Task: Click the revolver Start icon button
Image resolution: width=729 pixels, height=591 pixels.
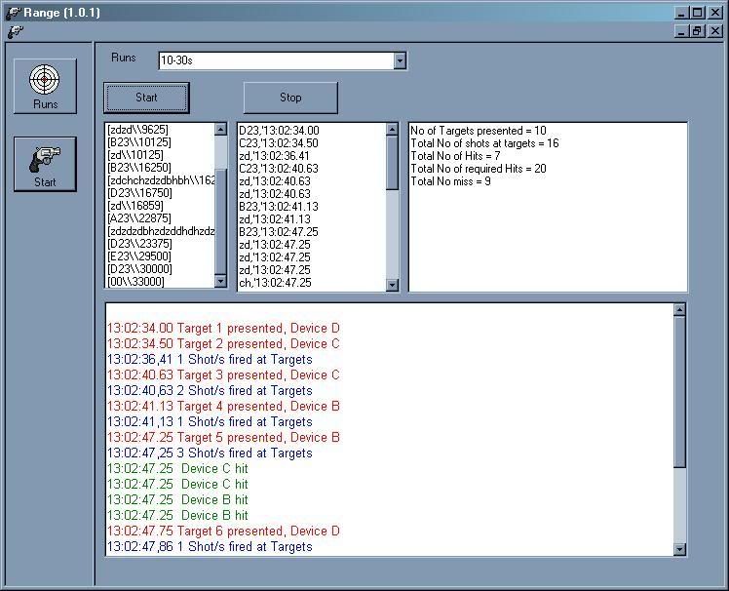Action: [x=45, y=164]
